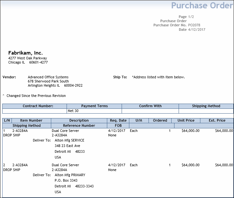Viewport: 234px width, 198px height.
Task: Click Dual Core Server description on line 1
Action: pos(65,131)
